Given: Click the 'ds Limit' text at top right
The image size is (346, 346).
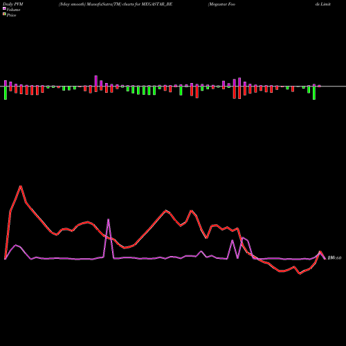Looking at the screenshot, I should 323,4.
